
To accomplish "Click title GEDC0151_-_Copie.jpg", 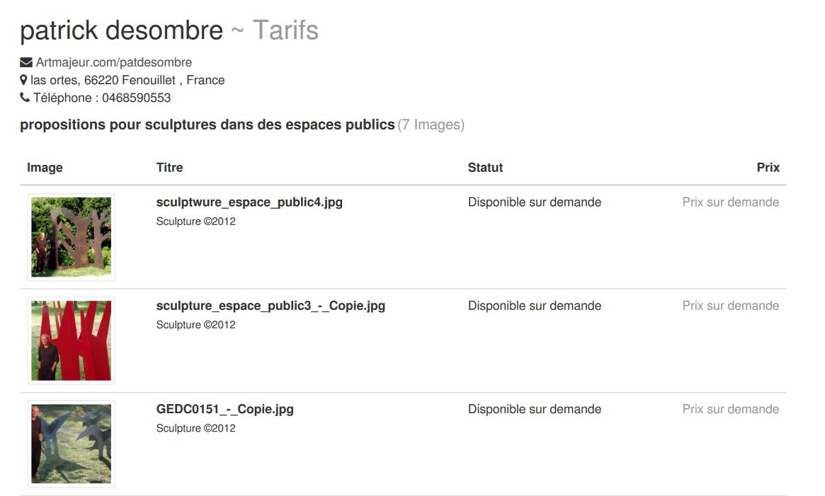I will click(224, 409).
